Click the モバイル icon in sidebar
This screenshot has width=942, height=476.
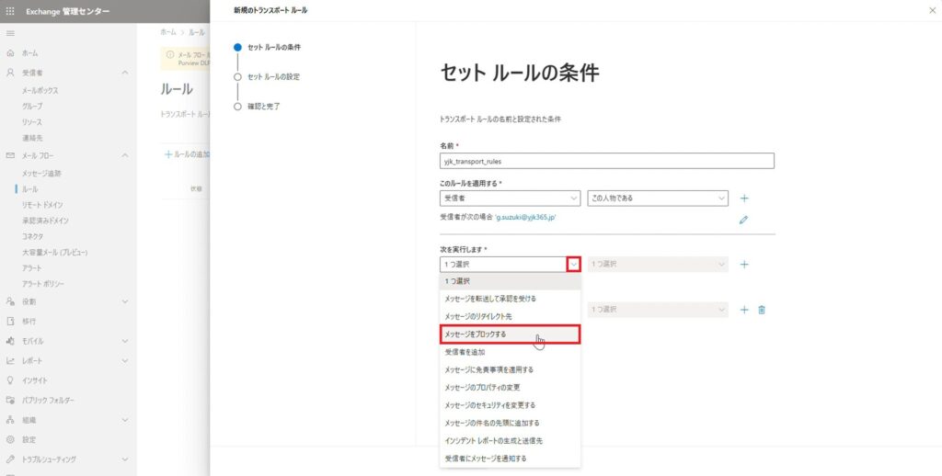(10, 341)
